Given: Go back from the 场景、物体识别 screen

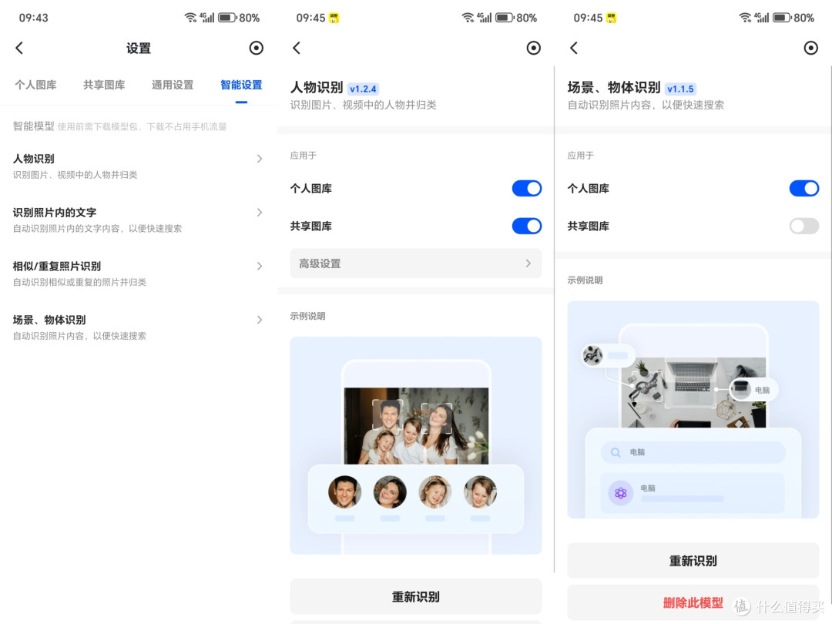Looking at the screenshot, I should (x=574, y=49).
